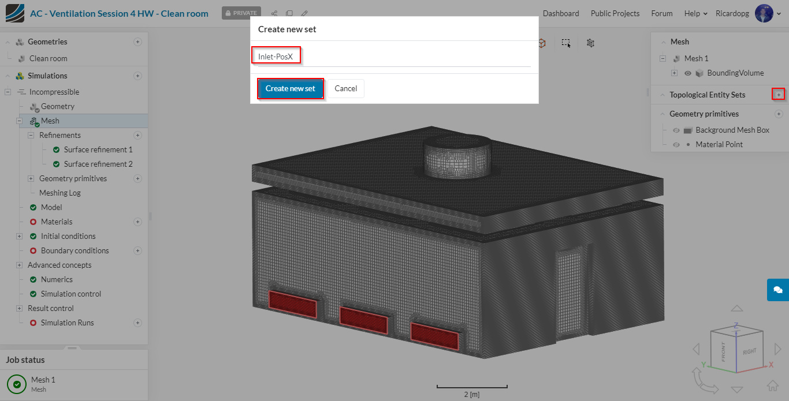789x401 pixels.
Task: Open the support chat bubble button
Action: point(777,290)
